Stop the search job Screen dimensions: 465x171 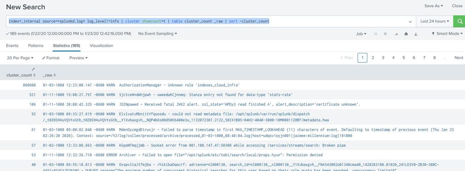click(385, 34)
